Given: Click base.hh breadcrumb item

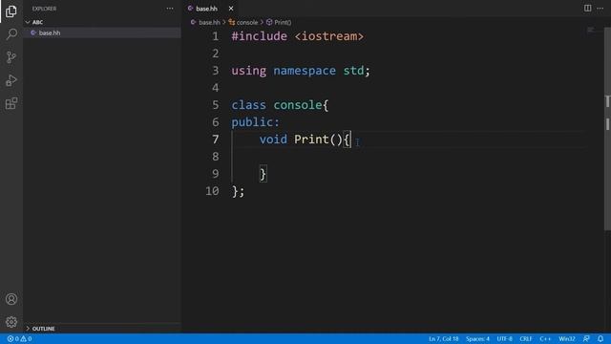Looking at the screenshot, I should click(209, 22).
